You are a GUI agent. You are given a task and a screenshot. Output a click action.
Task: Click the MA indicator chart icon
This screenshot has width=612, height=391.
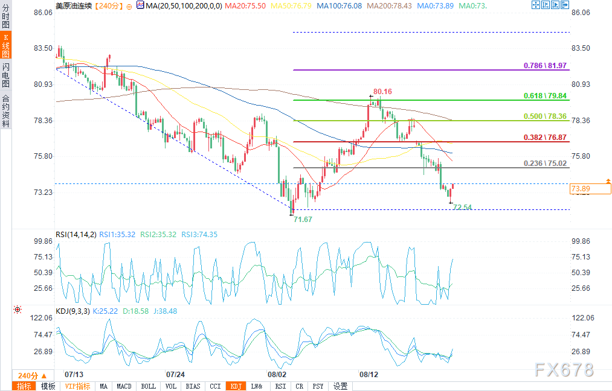coord(140,5)
